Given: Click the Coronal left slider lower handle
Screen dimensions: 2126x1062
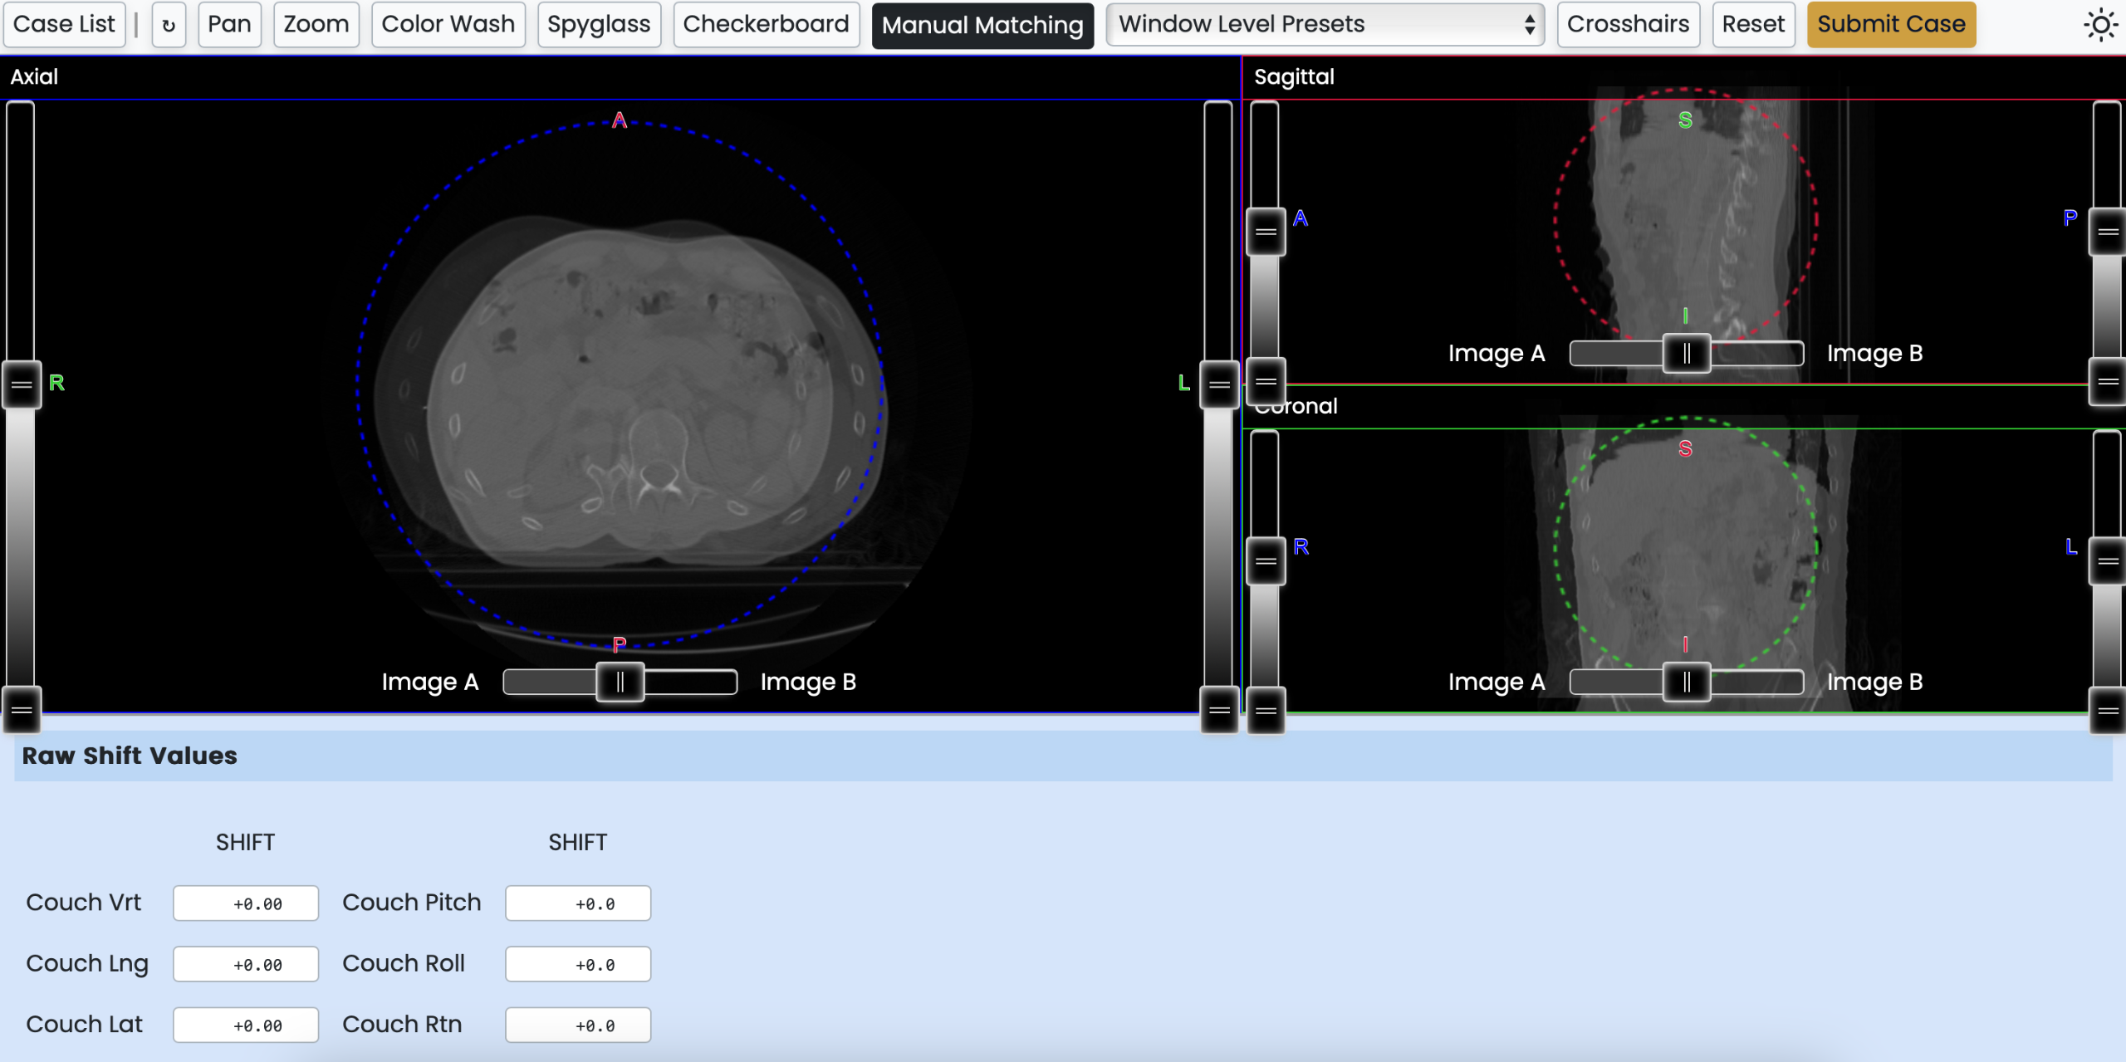Looking at the screenshot, I should pyautogui.click(x=1266, y=711).
